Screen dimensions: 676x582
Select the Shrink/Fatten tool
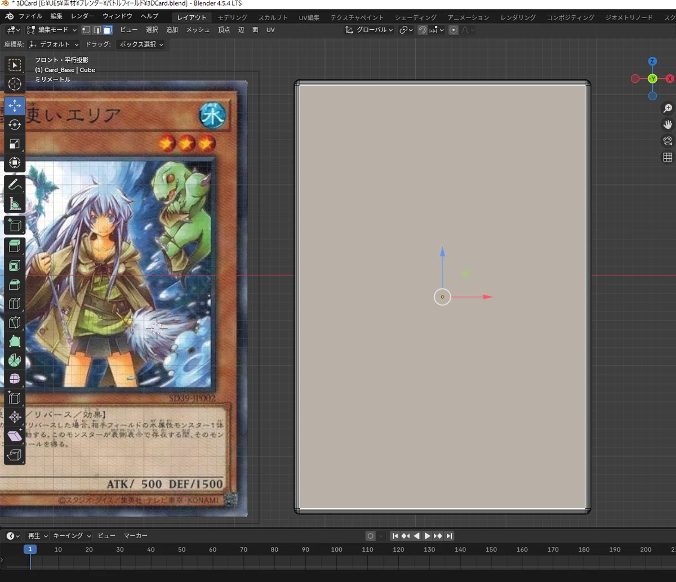[15, 417]
